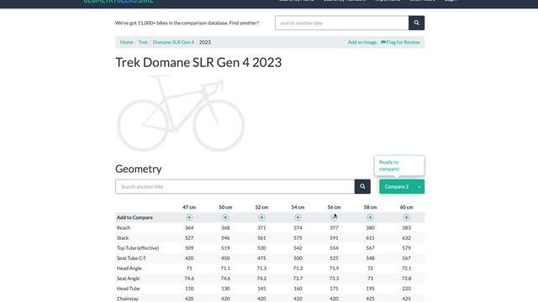
Task: Focus the Geometry 'Search another bike' field
Action: point(235,186)
